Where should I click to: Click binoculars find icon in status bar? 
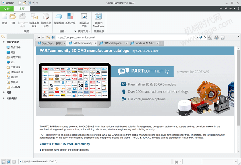pyautogui.click(x=176, y=162)
